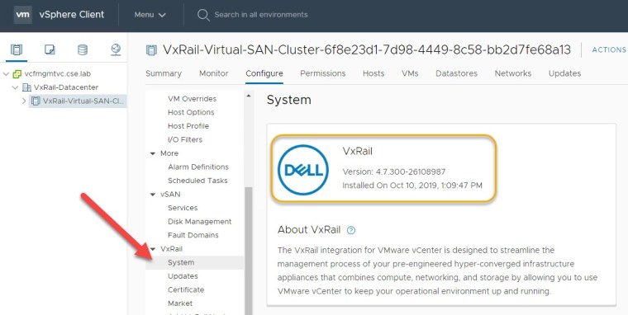Screen dimensions: 628x315
Task: Open the Updates tab
Action: pos(564,73)
